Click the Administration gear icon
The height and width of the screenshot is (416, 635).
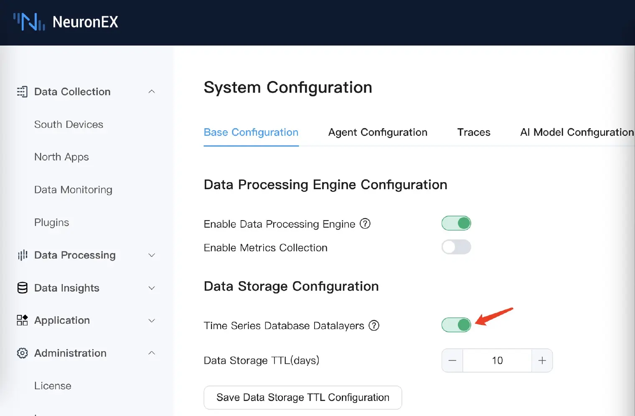(x=22, y=353)
